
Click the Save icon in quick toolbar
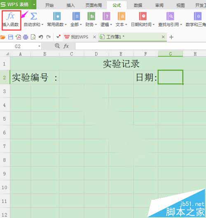click(x=11, y=37)
